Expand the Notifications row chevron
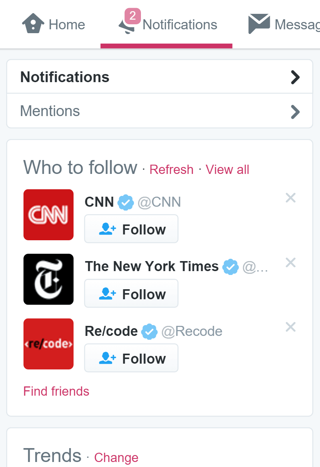The width and height of the screenshot is (320, 467). [295, 77]
